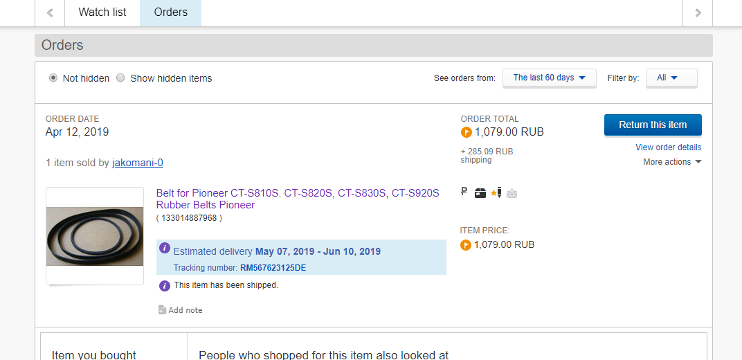This screenshot has width=742, height=360.
Task: Click the shipped package box icon
Action: click(x=480, y=193)
